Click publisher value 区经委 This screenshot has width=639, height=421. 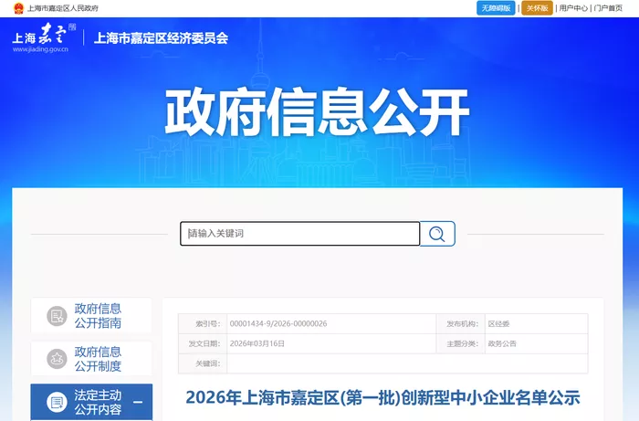pyautogui.click(x=498, y=324)
